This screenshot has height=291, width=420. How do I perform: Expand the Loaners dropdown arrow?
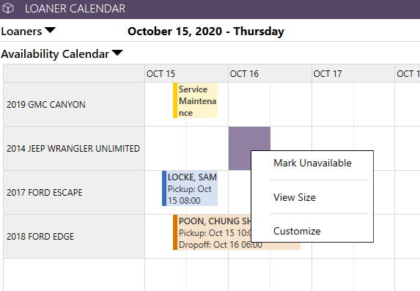[x=50, y=30]
